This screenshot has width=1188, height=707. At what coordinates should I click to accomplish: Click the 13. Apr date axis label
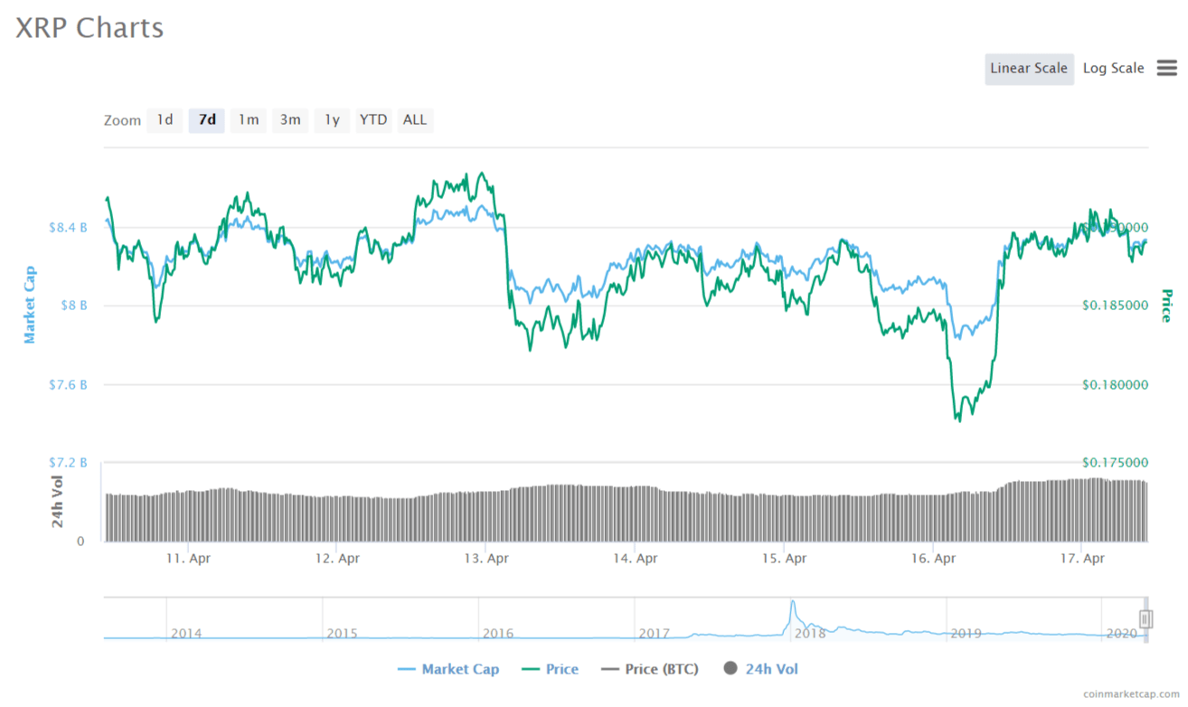pyautogui.click(x=488, y=559)
